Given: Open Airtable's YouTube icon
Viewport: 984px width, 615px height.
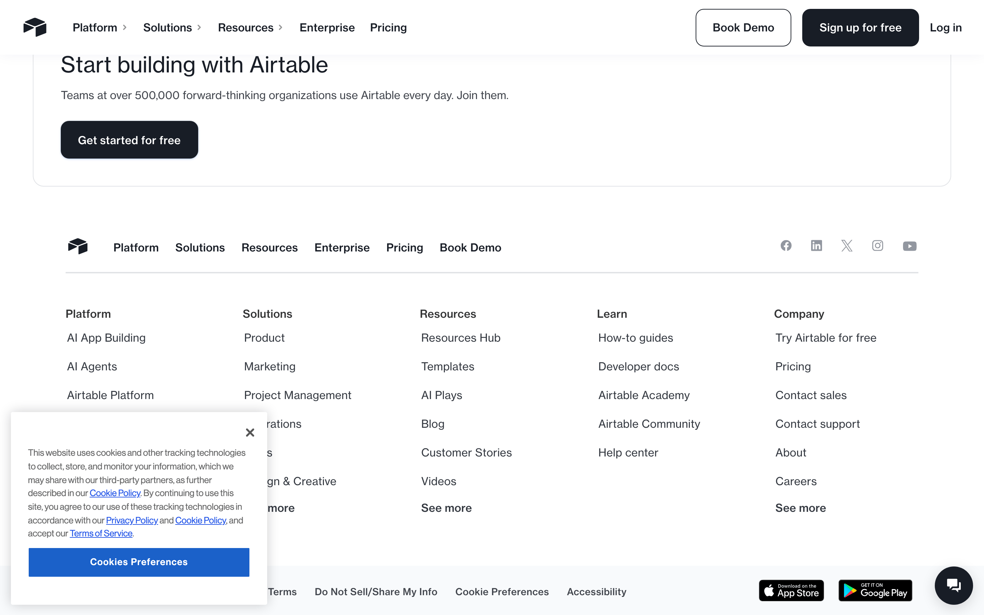Looking at the screenshot, I should pyautogui.click(x=910, y=246).
